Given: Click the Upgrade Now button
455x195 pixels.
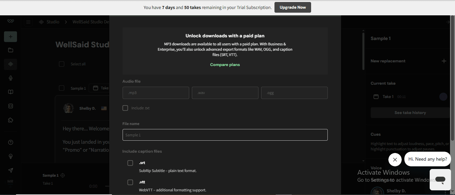Looking at the screenshot, I should point(293,7).
